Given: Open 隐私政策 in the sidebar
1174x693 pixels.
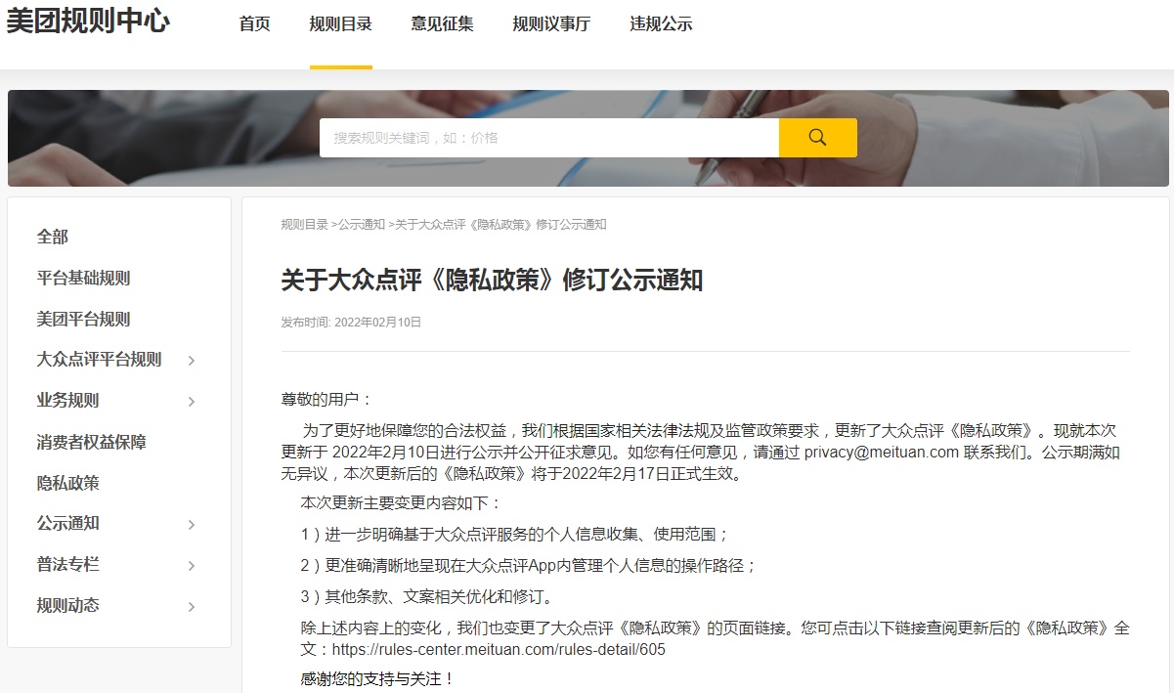Looking at the screenshot, I should point(68,483).
